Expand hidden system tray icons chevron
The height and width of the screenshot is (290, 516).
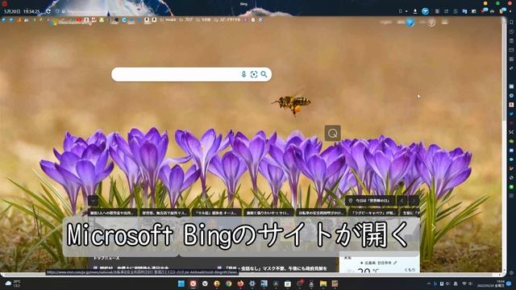click(428, 284)
